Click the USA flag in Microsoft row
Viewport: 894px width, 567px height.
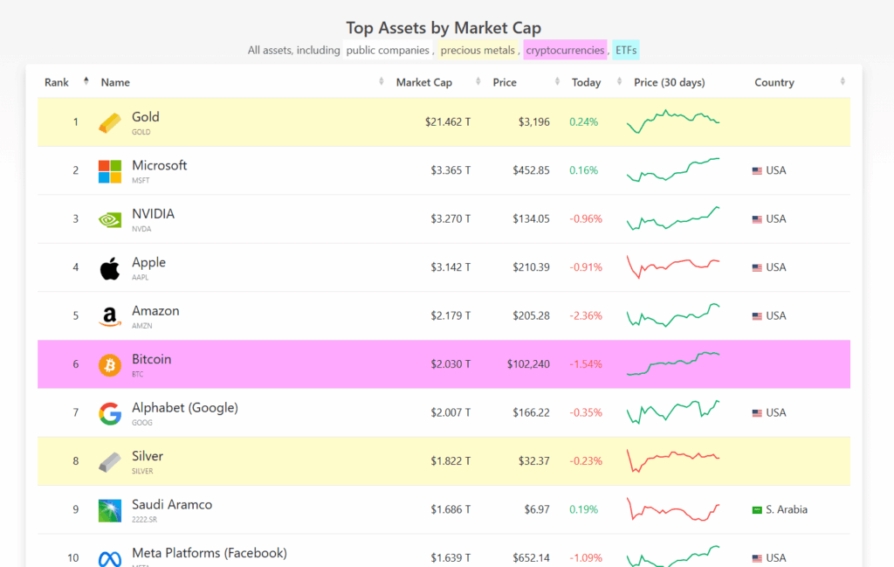pyautogui.click(x=757, y=170)
